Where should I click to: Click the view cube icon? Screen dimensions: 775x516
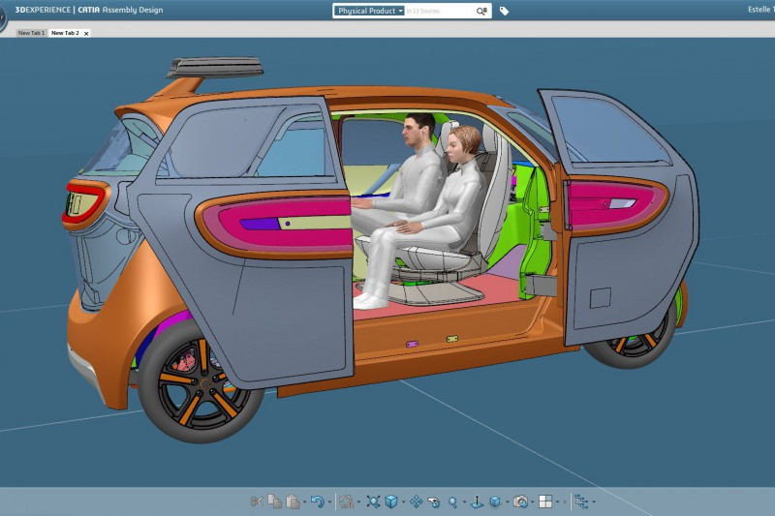click(x=391, y=501)
